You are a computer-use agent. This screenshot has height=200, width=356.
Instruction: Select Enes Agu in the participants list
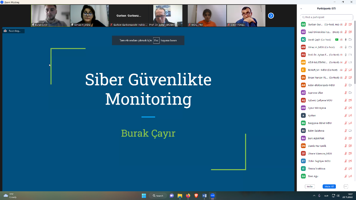(x=313, y=176)
